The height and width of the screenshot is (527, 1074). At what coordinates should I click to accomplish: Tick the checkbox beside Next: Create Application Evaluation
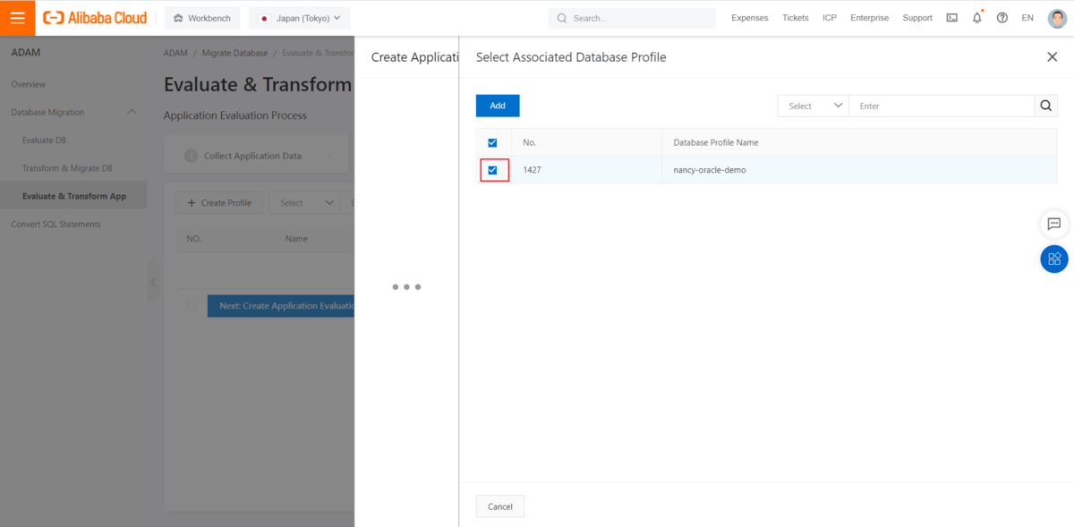[x=191, y=306]
